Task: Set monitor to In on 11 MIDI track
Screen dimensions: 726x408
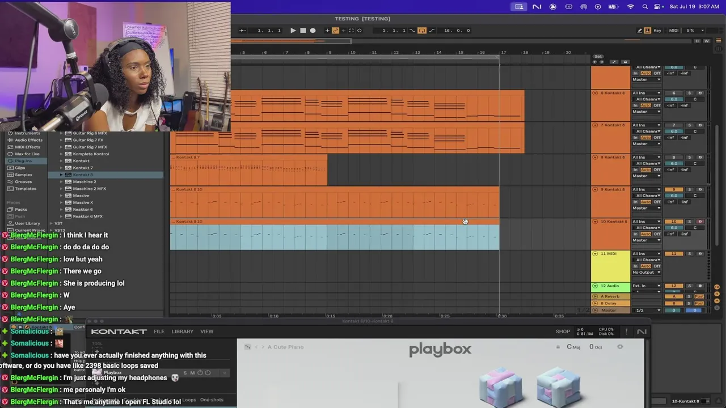Action: (x=635, y=266)
